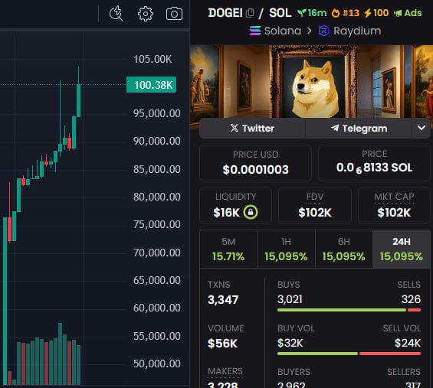Viewport: 433px width, 388px height.
Task: Click the VOLUME $56K value
Action: (x=222, y=344)
